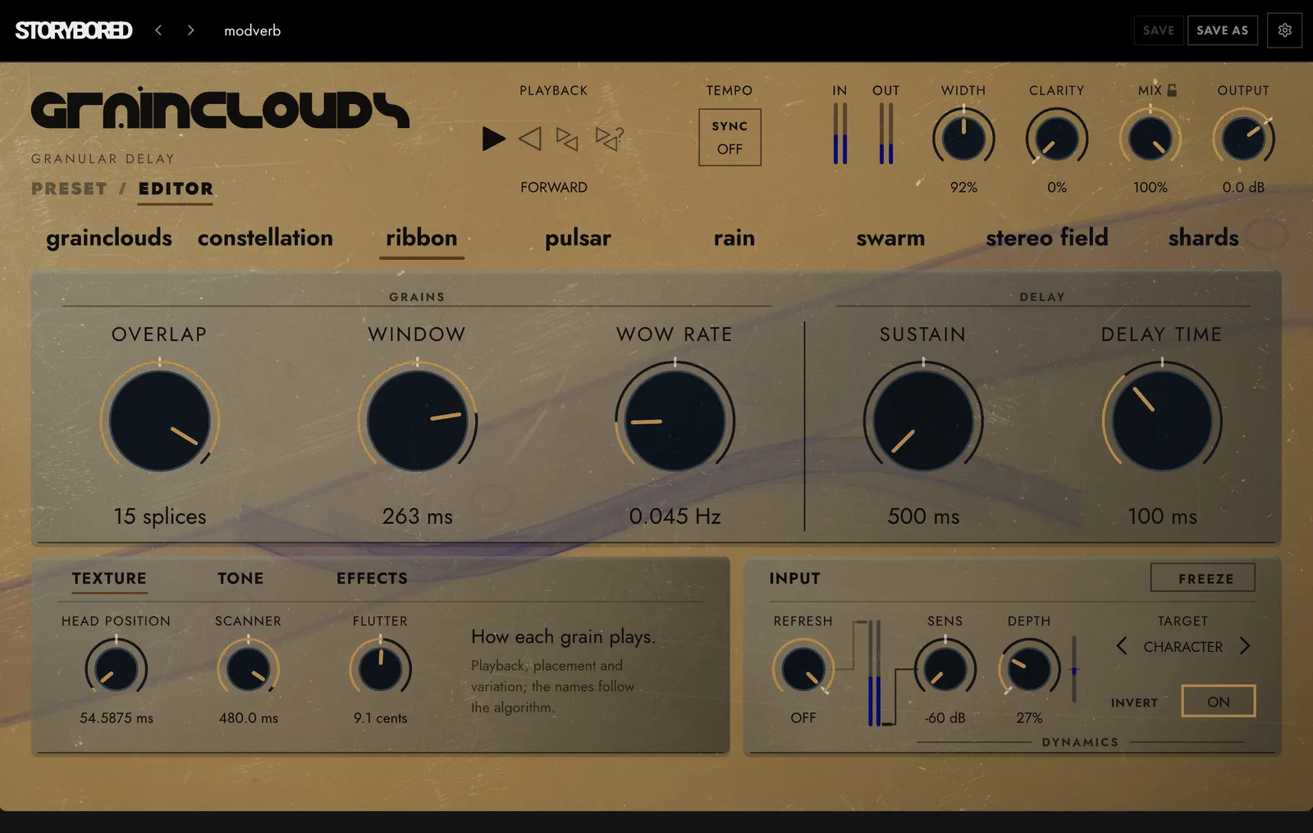
Task: Click the IN level meter
Action: (839, 134)
